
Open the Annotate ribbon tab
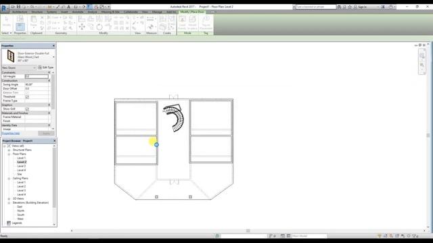pos(78,12)
